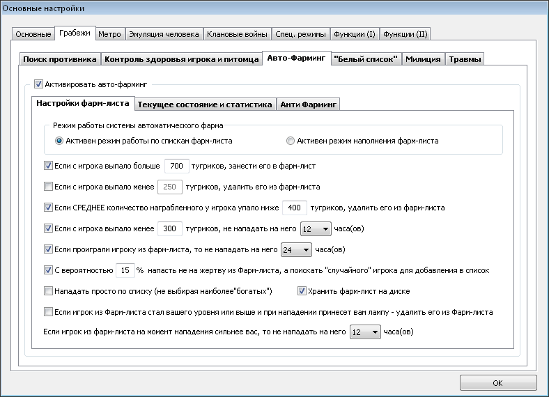Open the Метро tab
This screenshot has width=549, height=397.
pyautogui.click(x=109, y=34)
